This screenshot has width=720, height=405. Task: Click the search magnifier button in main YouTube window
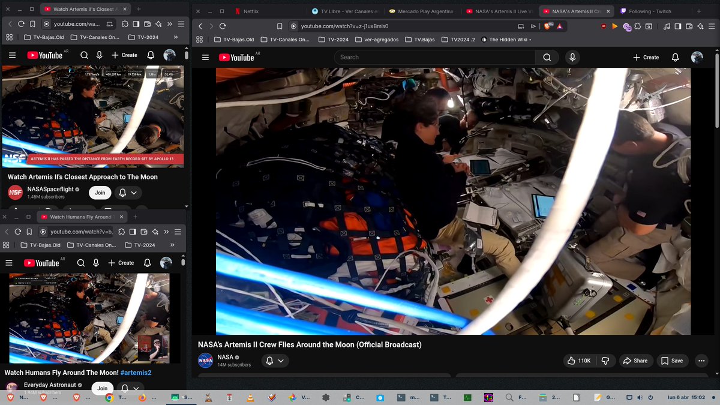pos(547,58)
